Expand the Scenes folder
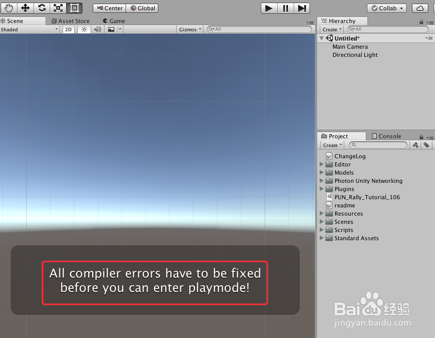 pyautogui.click(x=322, y=222)
